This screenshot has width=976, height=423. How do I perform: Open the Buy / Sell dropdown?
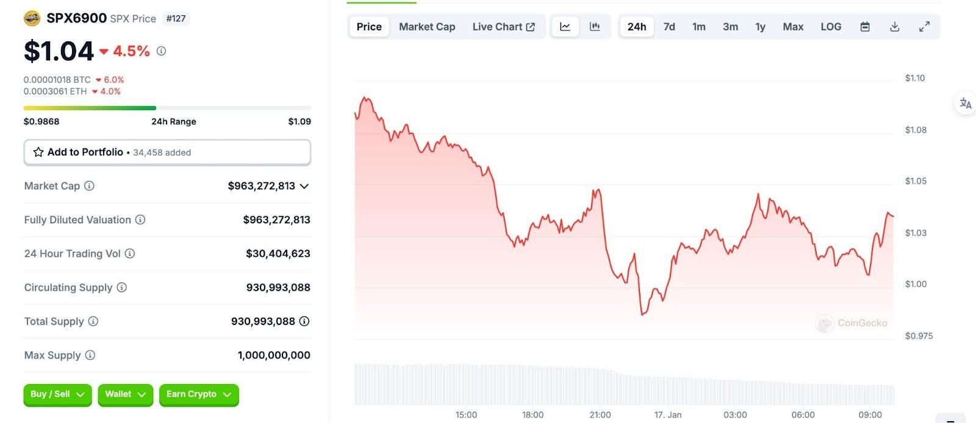[x=57, y=394]
